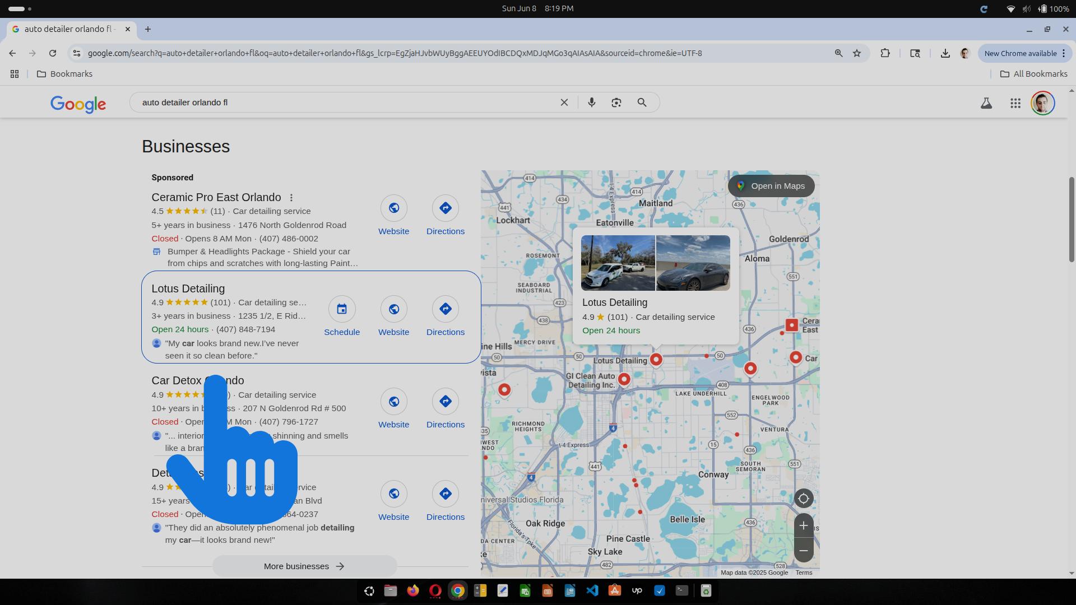The width and height of the screenshot is (1076, 605).
Task: Select the GI Clean Auto Detailing map pin
Action: click(624, 379)
